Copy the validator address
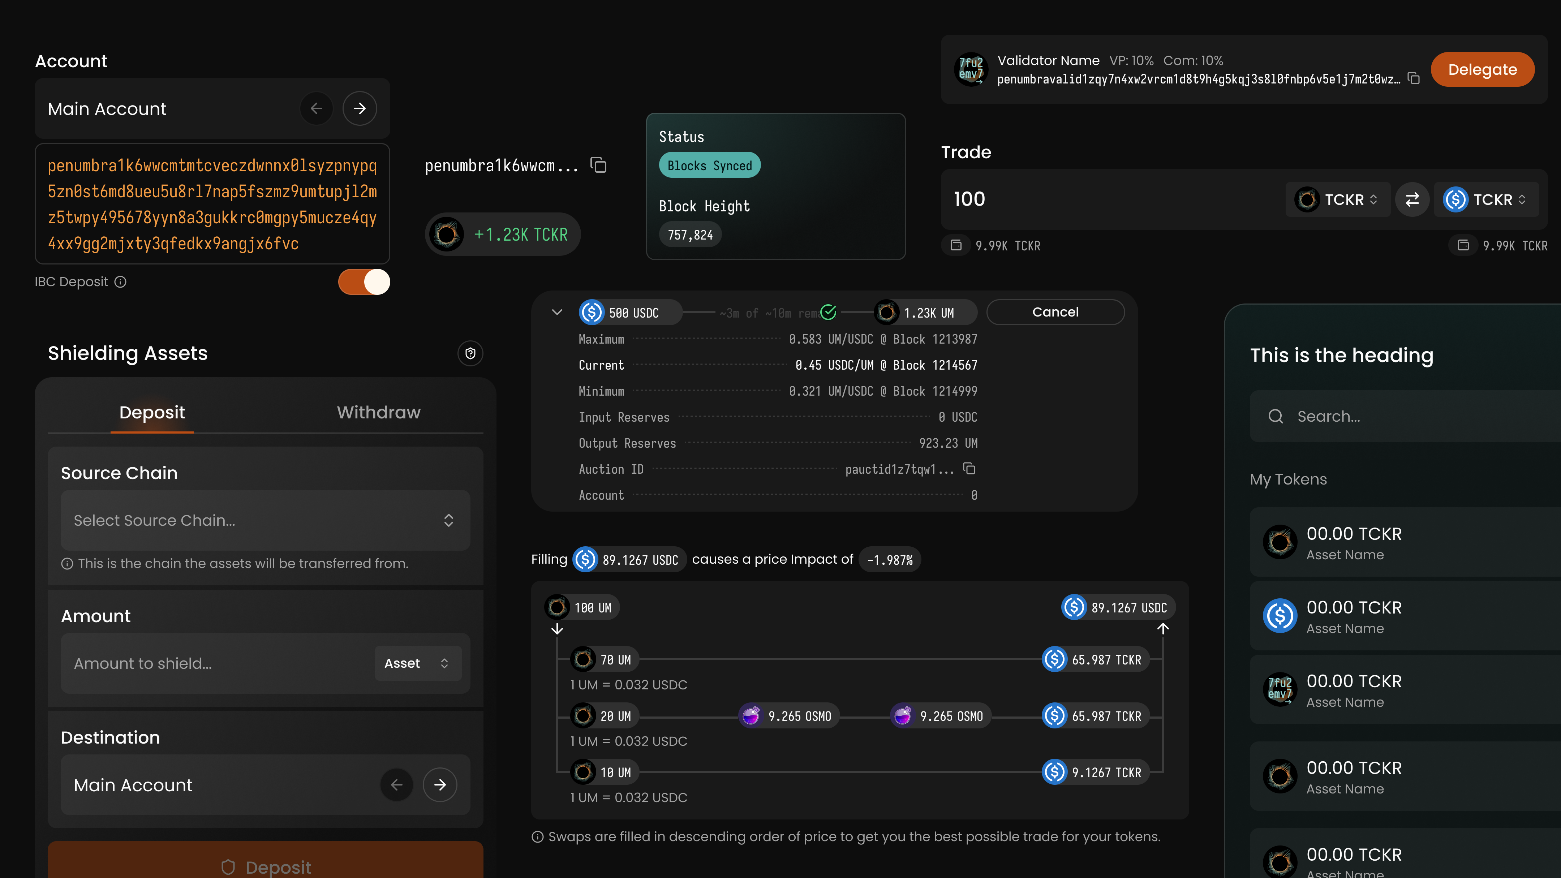The image size is (1561, 878). [1414, 79]
